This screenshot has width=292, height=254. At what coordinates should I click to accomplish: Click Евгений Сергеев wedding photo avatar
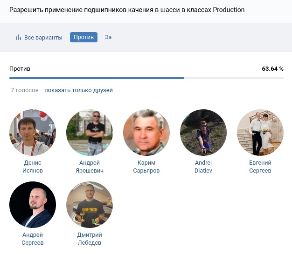[x=260, y=133]
